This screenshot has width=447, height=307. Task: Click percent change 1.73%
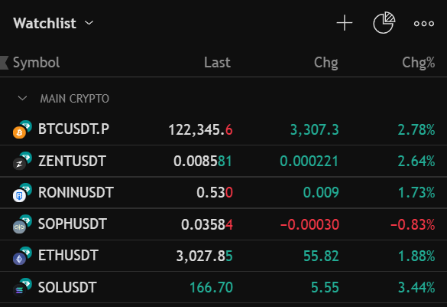tap(416, 192)
